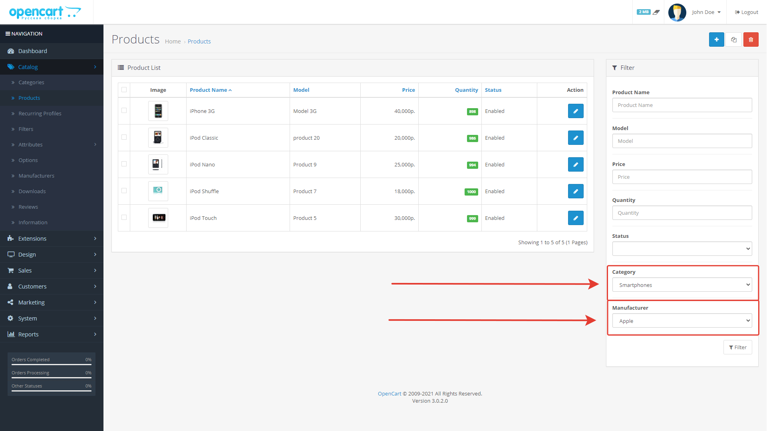Click the copy product icon button

pos(733,40)
